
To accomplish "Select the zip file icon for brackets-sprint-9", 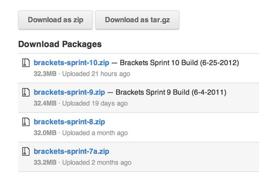I will pos(26,93).
